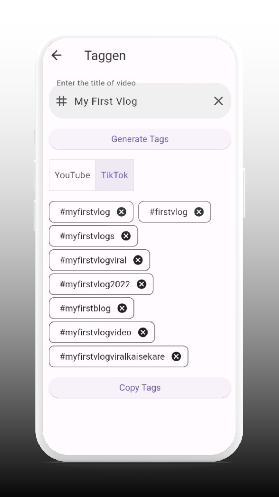Remove the #myfirstvlogvideo tag
Viewport: 279px width, 497px height.
143,332
